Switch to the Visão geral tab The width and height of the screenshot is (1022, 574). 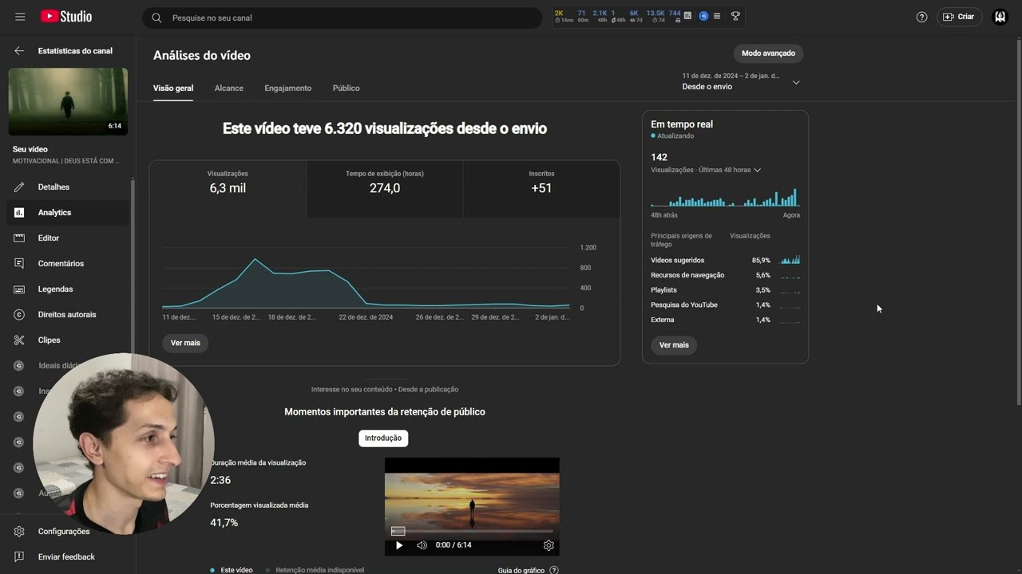tap(173, 88)
